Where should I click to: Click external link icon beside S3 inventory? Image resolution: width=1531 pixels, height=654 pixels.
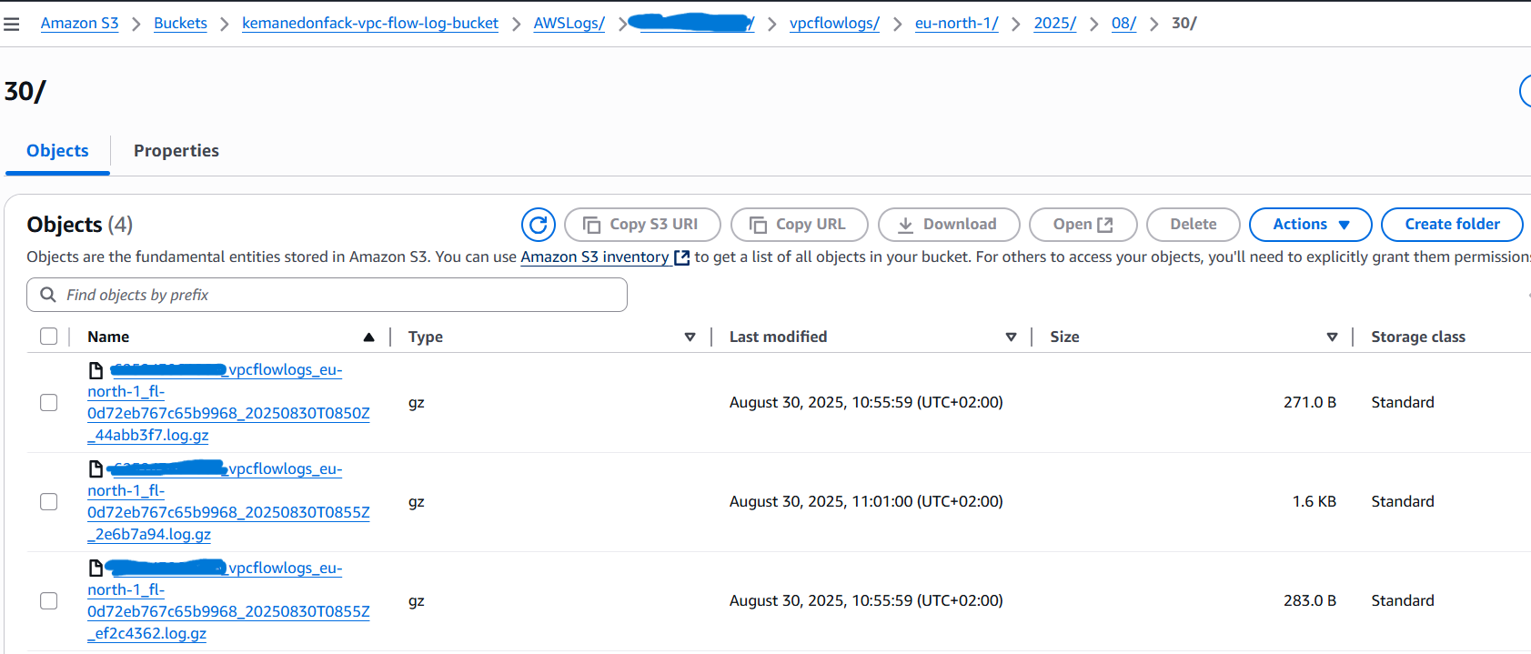point(681,257)
